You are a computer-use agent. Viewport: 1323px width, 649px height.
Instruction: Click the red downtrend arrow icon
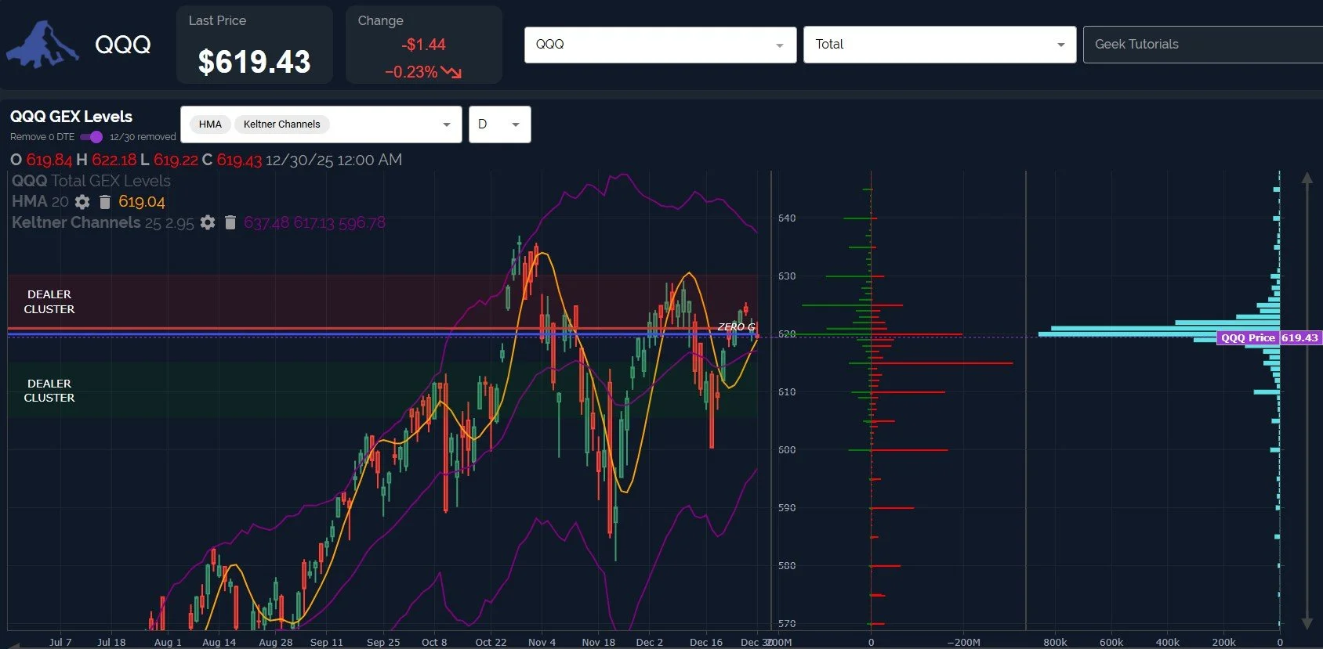(451, 72)
